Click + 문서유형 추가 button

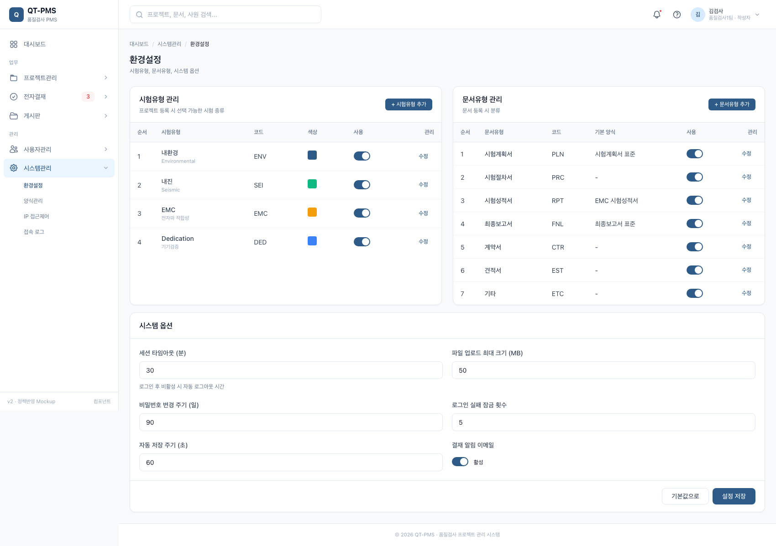pos(732,104)
